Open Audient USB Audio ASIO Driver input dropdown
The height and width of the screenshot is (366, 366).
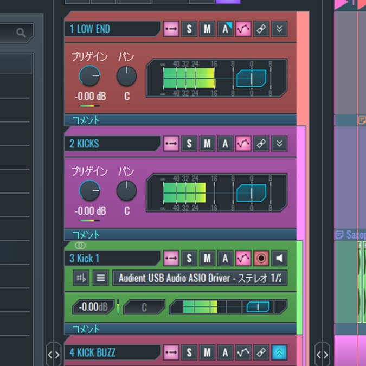(200, 278)
